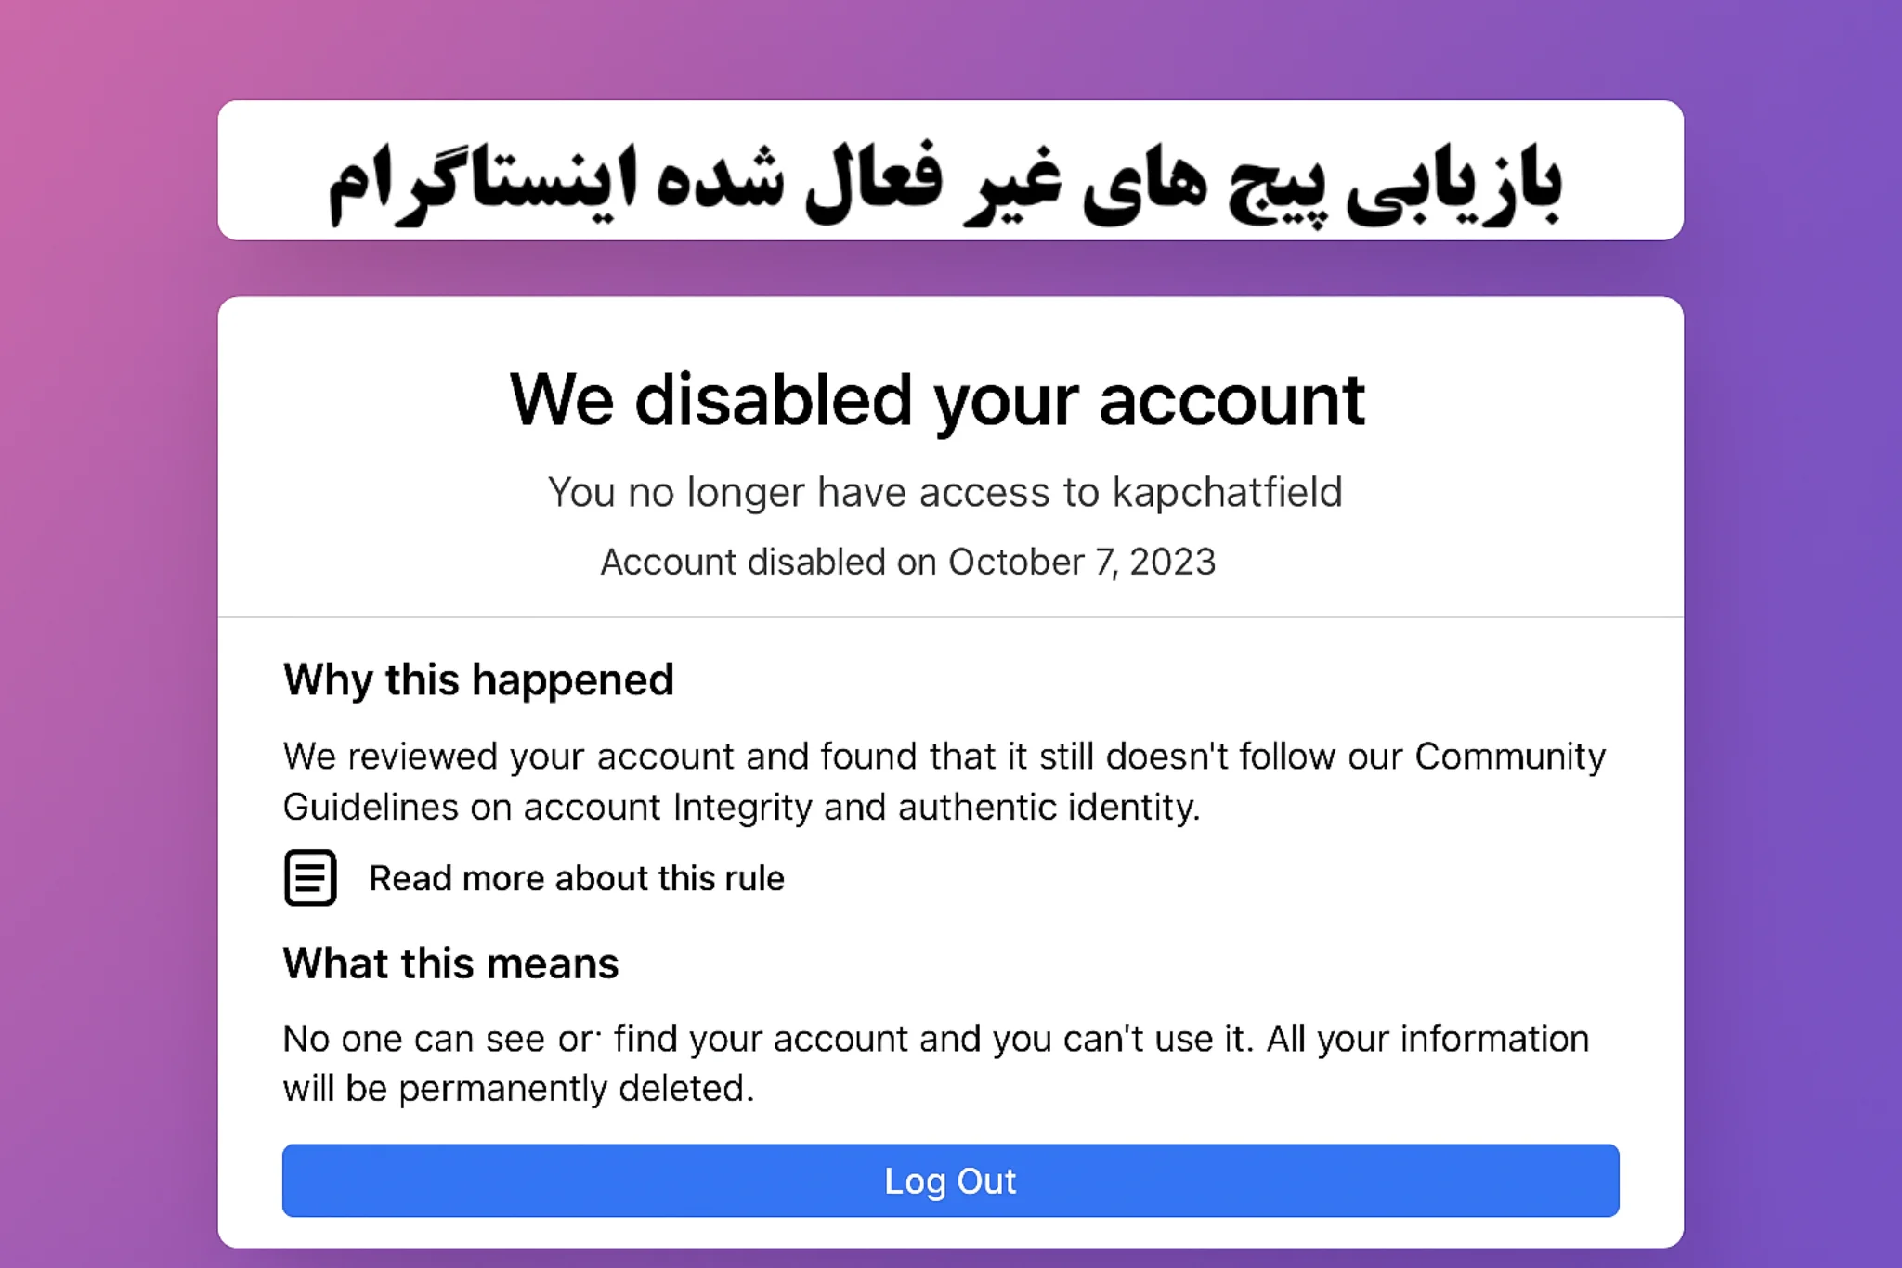Select the 'We disabled your account' heading

(x=937, y=399)
